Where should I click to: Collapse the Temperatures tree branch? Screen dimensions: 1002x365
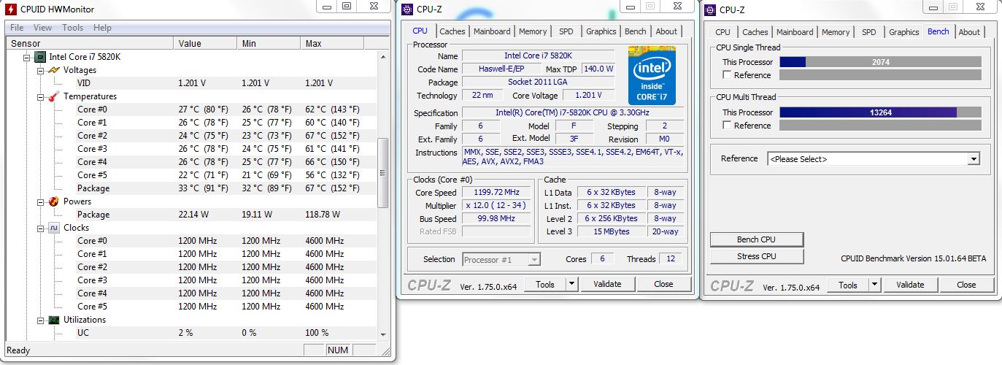coord(40,96)
